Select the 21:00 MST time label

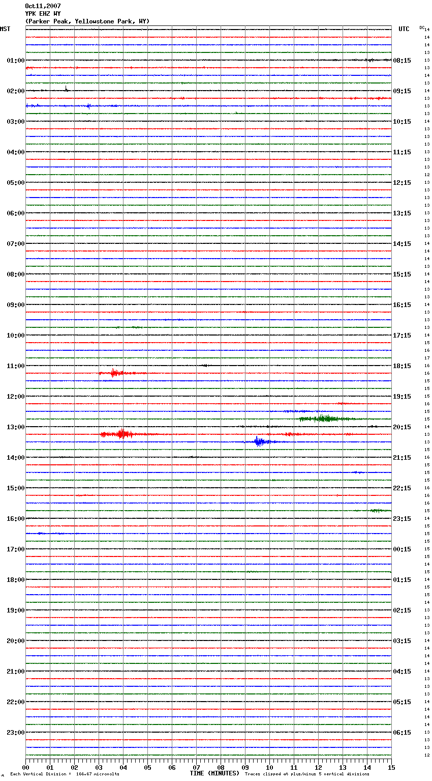point(16,672)
